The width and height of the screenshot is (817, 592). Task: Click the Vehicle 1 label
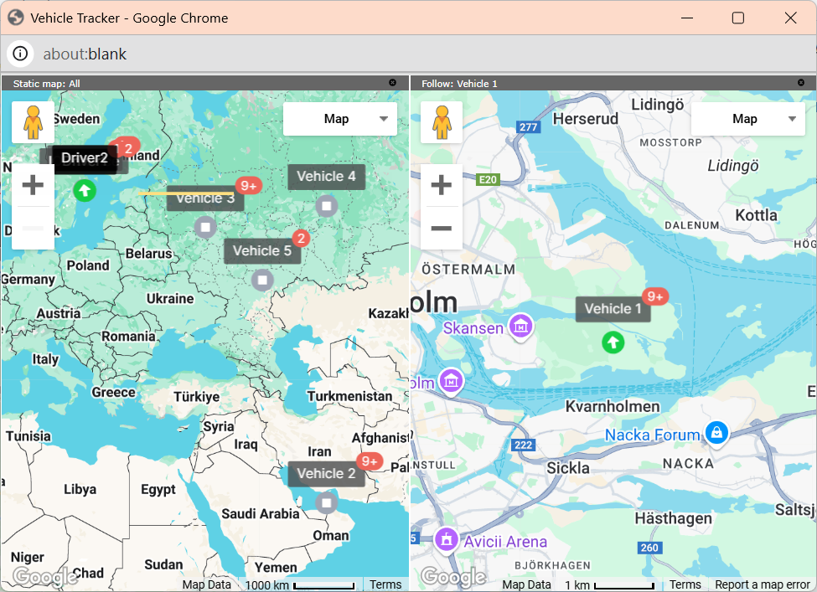pyautogui.click(x=613, y=309)
